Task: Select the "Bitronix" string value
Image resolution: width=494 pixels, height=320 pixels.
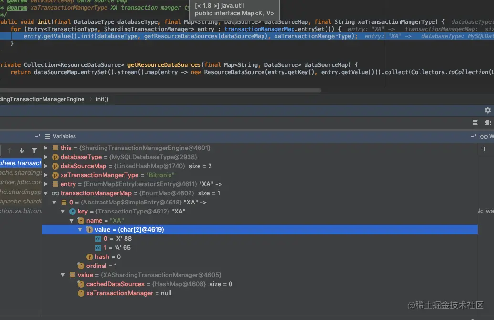Action: point(160,175)
